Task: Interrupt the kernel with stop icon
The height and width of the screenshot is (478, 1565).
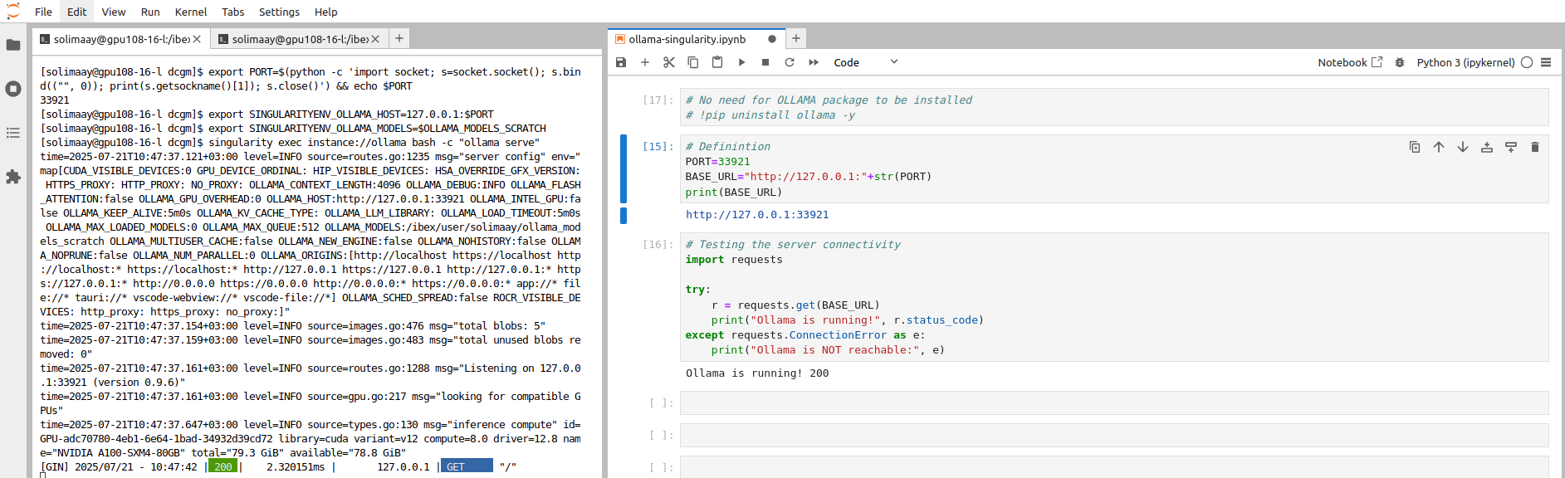Action: (765, 62)
